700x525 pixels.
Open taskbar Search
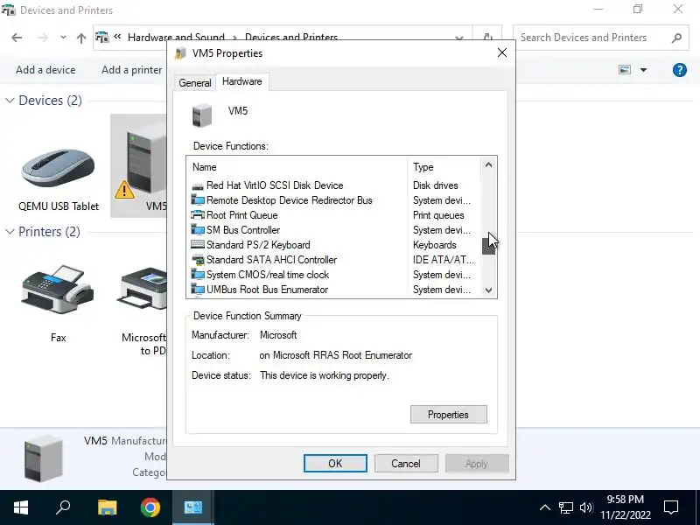63,507
